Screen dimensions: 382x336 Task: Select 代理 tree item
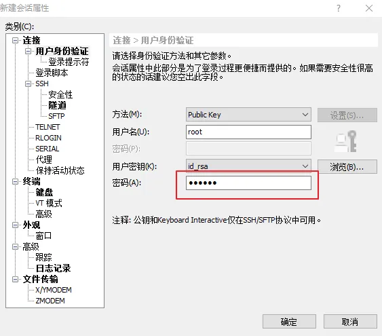pyautogui.click(x=43, y=160)
